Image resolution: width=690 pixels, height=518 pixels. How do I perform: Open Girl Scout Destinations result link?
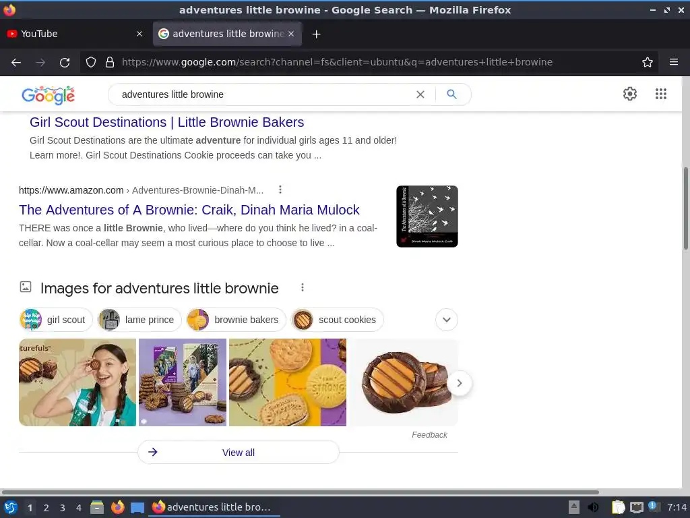point(167,122)
